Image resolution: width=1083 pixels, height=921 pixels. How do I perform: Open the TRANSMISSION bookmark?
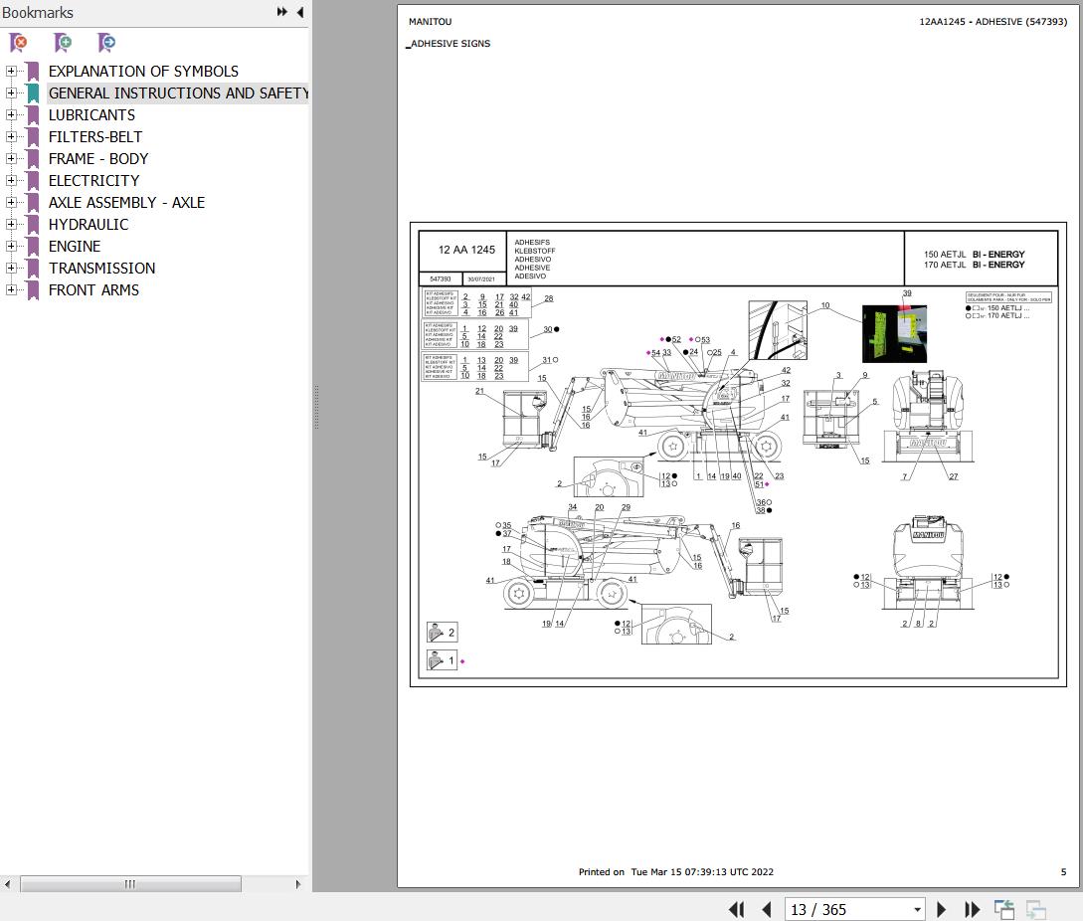tap(101, 269)
